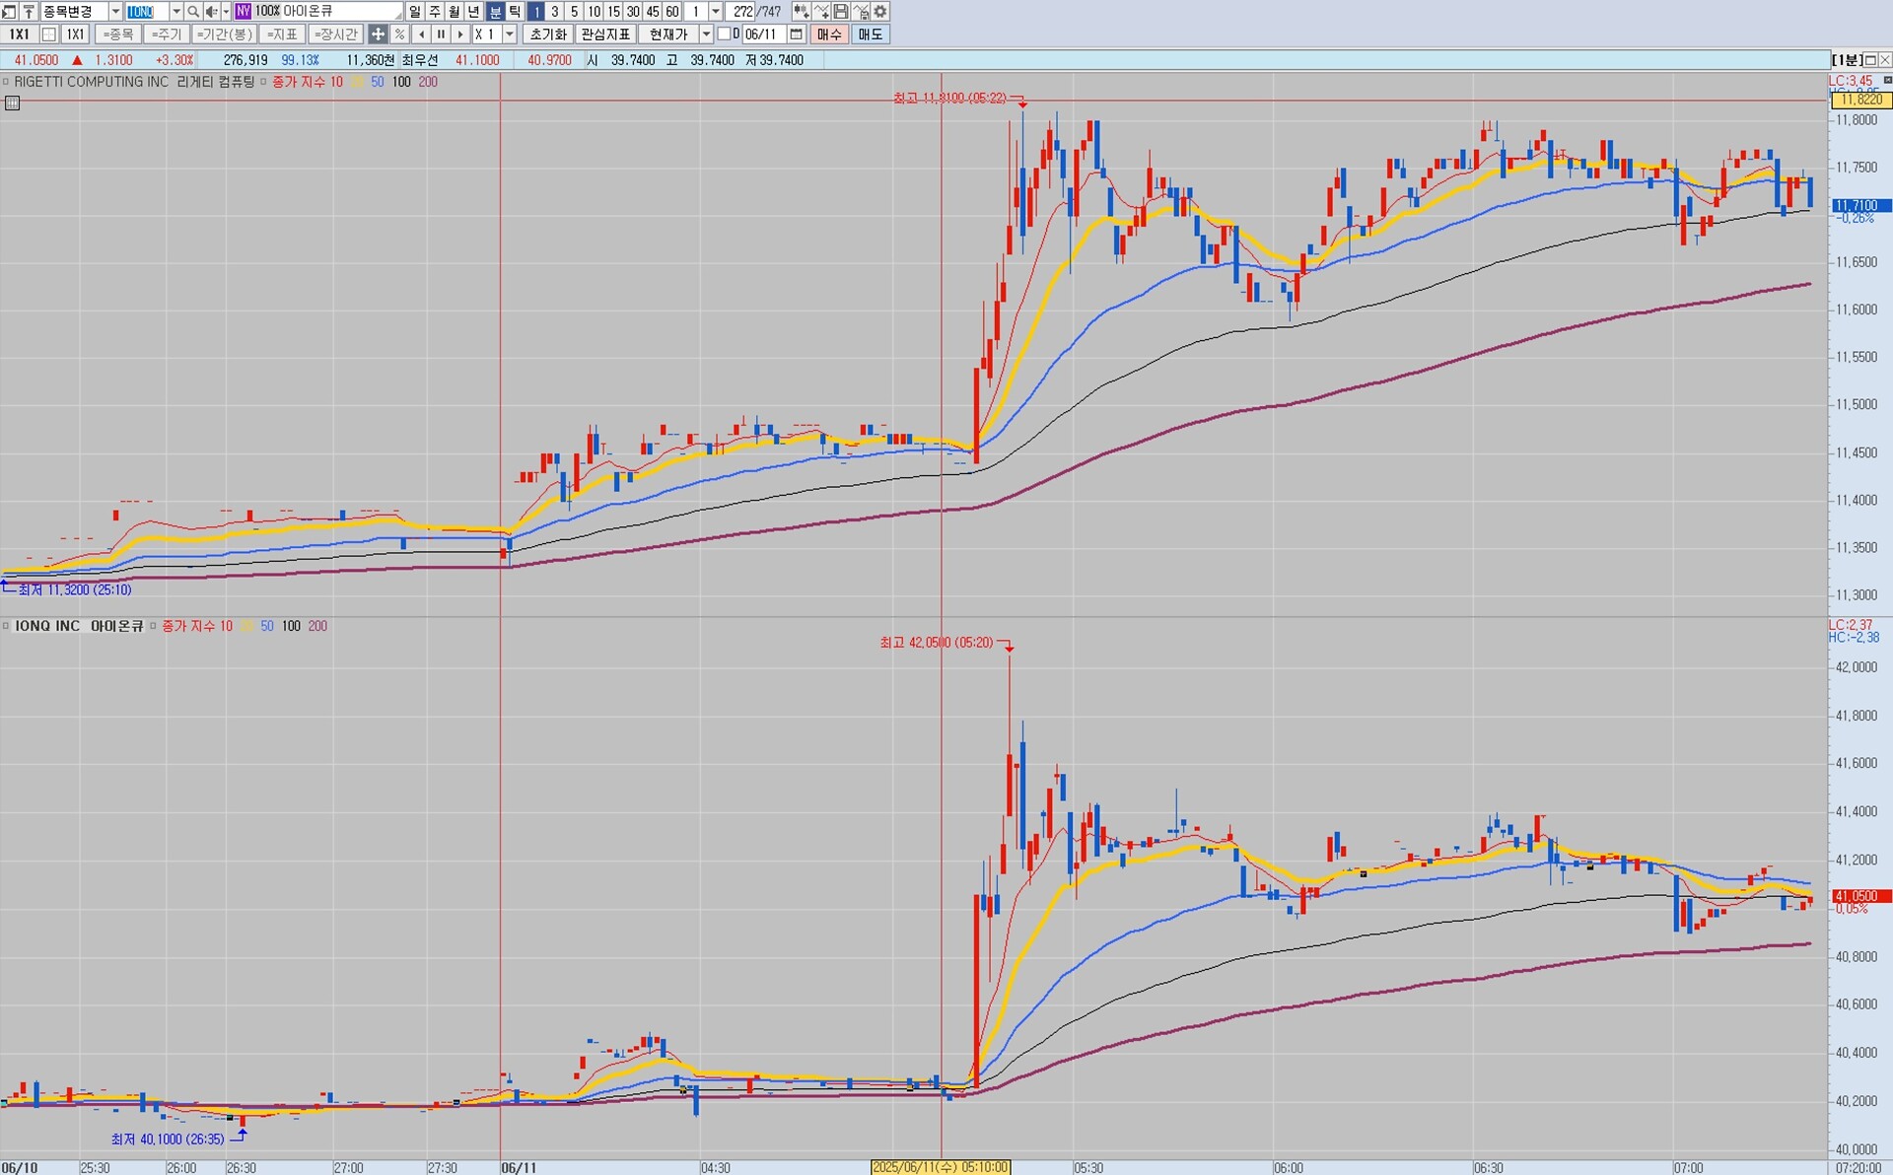The image size is (1893, 1175).
Task: Open chart settings gear icon
Action: 880,11
